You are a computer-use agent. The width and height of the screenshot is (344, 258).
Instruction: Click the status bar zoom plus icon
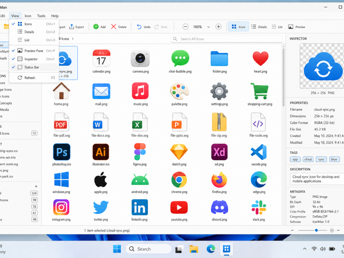(332, 230)
